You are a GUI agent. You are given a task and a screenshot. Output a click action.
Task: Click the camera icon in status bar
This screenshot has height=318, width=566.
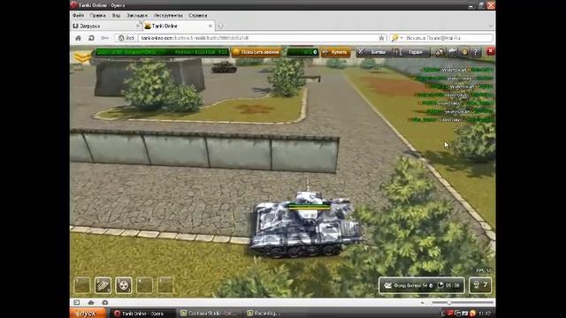click(104, 302)
